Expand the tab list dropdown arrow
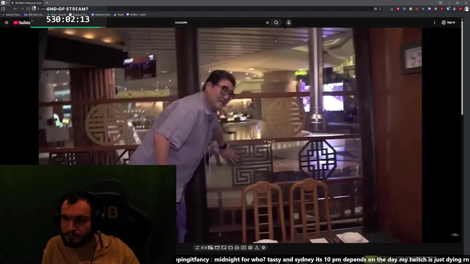The width and height of the screenshot is (470, 264). pos(440,3)
